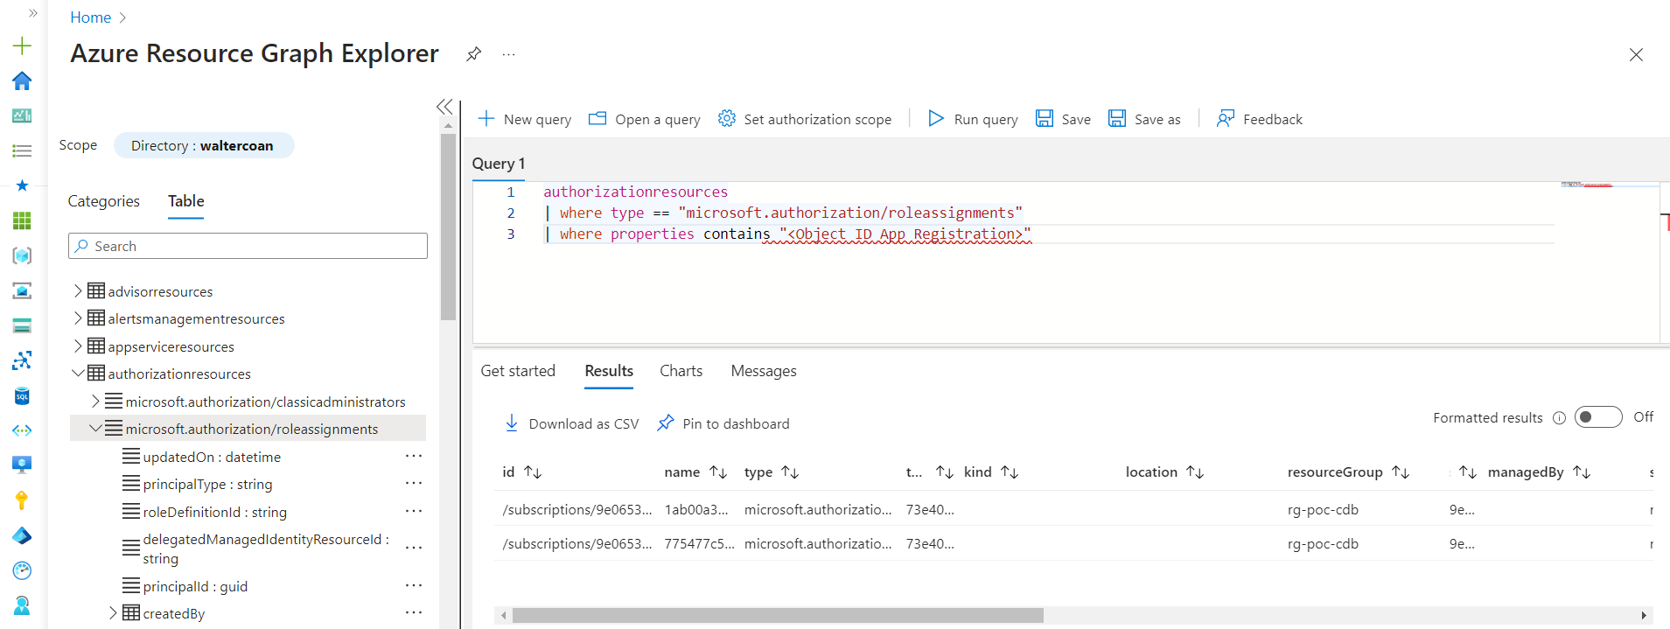Expand the portal sidebar with the double-chevron
Image resolution: width=1670 pixels, height=629 pixels.
32,13
